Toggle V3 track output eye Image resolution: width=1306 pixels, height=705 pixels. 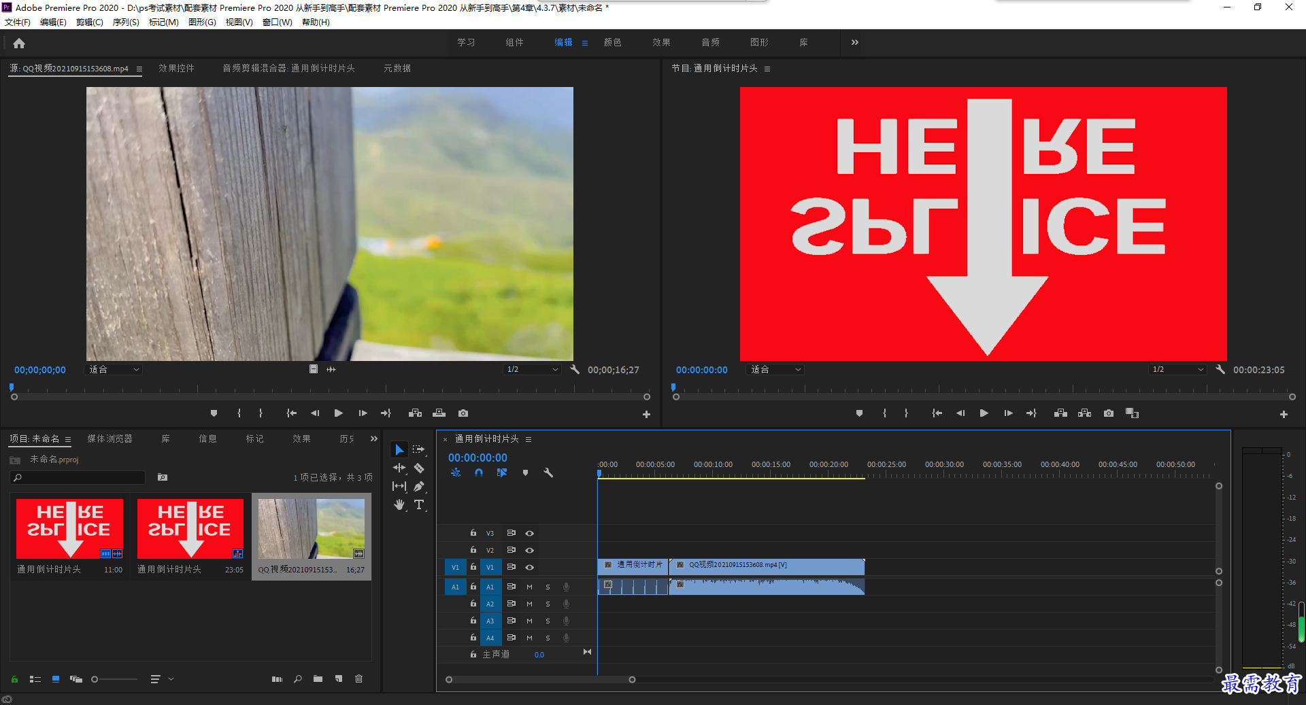coord(529,533)
